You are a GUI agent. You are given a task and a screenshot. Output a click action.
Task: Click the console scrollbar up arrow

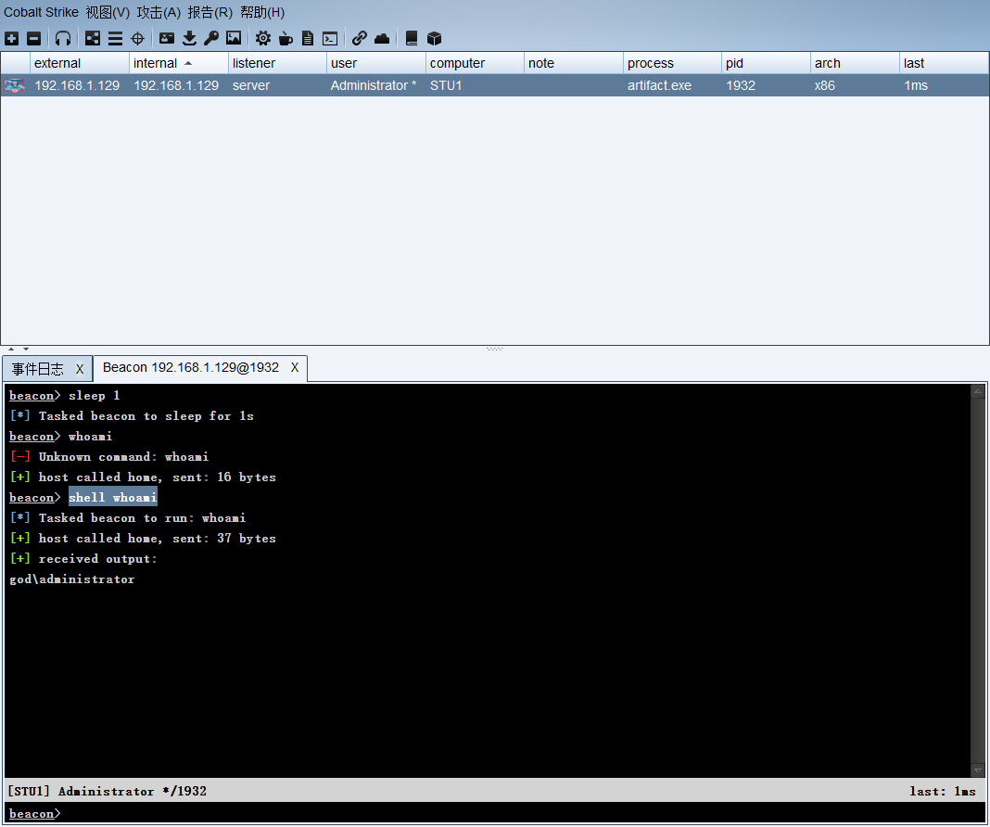[977, 391]
